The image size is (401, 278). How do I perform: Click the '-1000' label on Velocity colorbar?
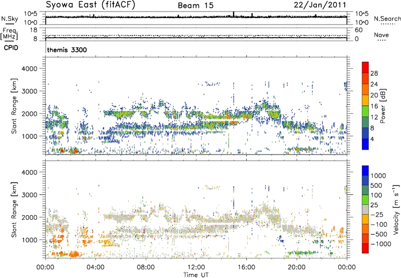(x=380, y=244)
